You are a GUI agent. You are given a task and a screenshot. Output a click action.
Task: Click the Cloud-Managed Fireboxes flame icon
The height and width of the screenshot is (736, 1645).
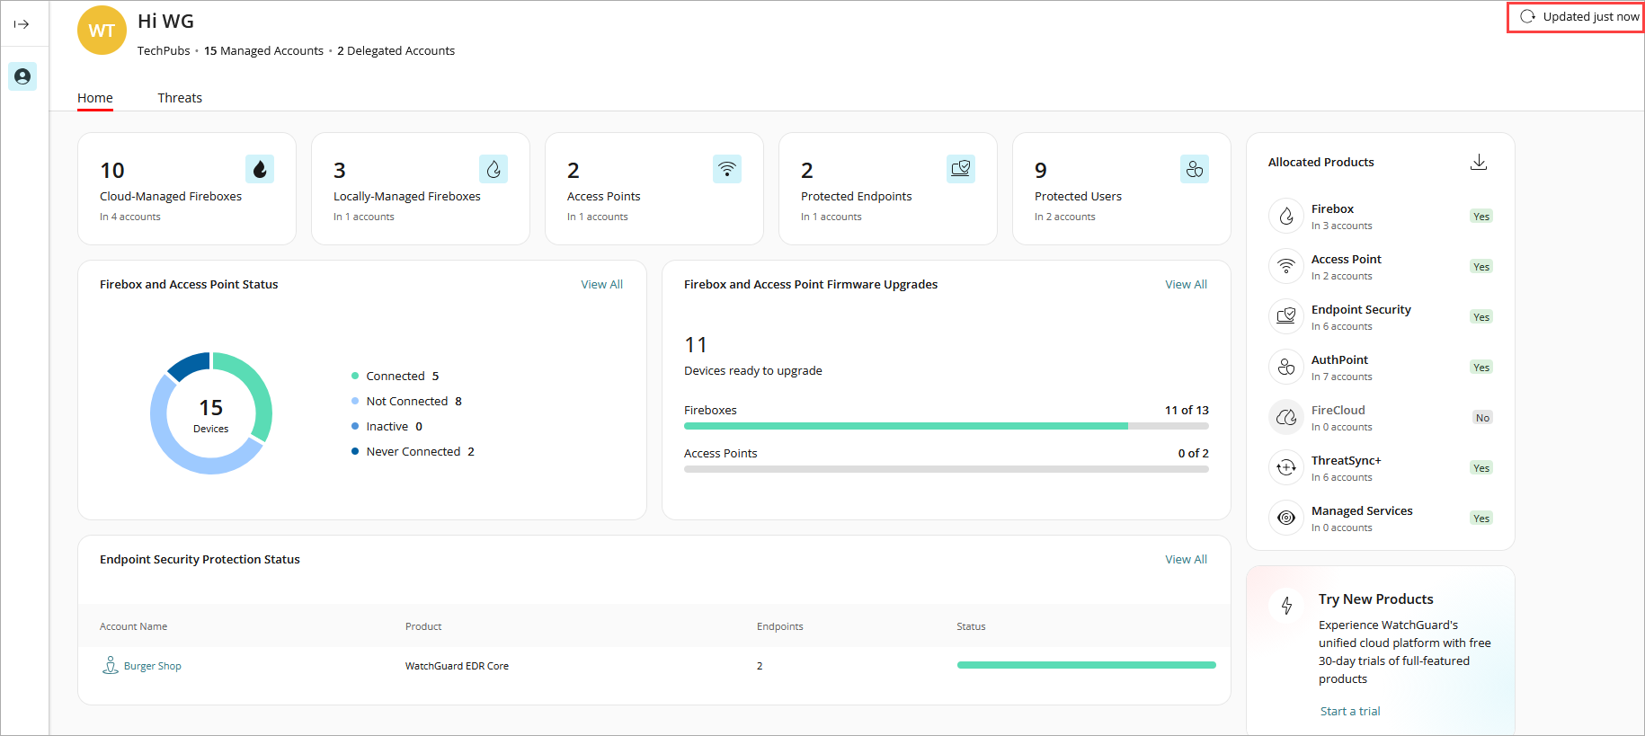[x=260, y=169]
